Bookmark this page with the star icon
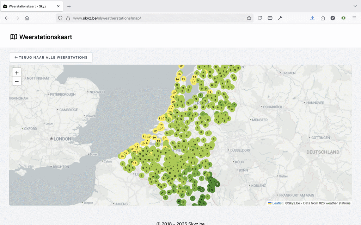361x225 pixels. tap(249, 18)
